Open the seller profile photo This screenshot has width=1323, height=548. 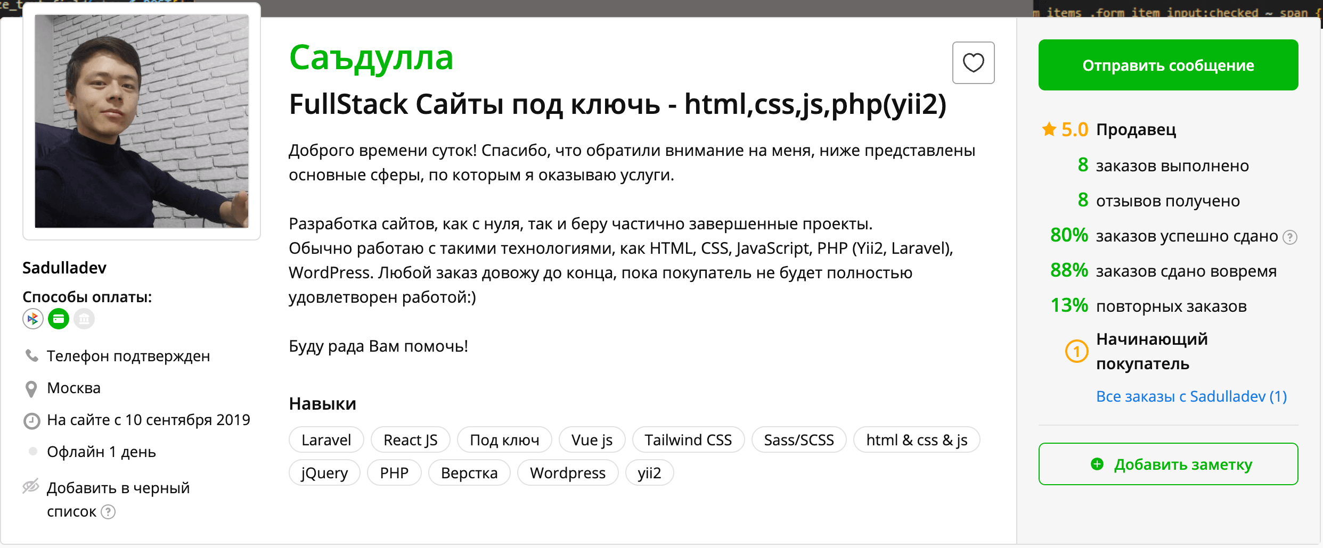(x=142, y=121)
